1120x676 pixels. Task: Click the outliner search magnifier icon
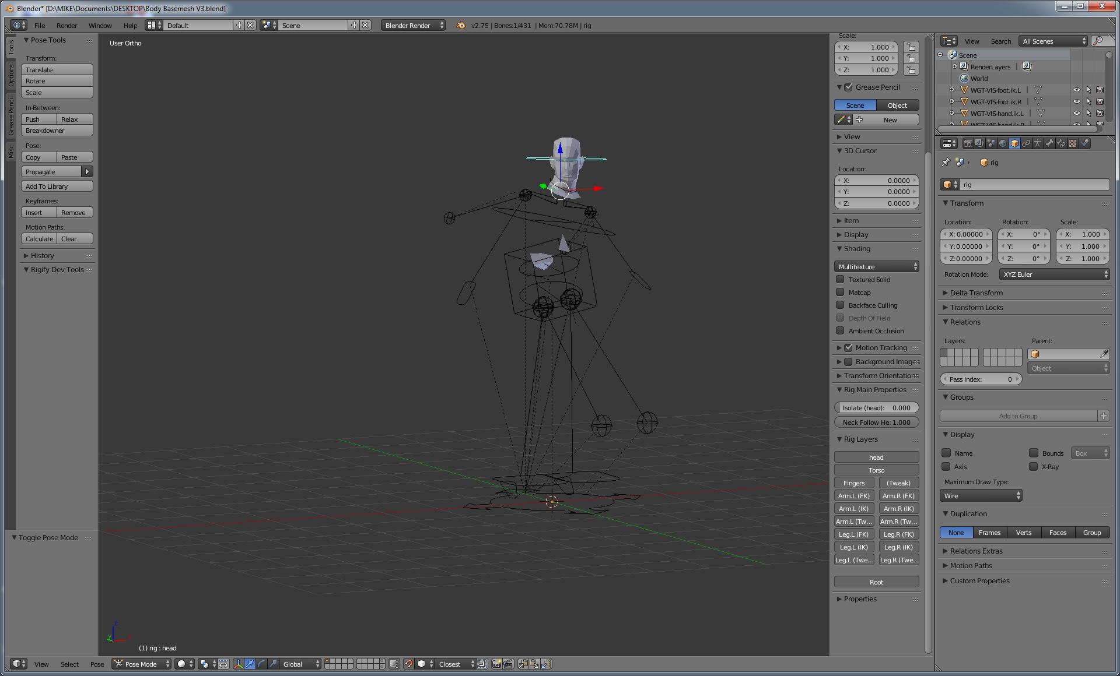(1098, 41)
